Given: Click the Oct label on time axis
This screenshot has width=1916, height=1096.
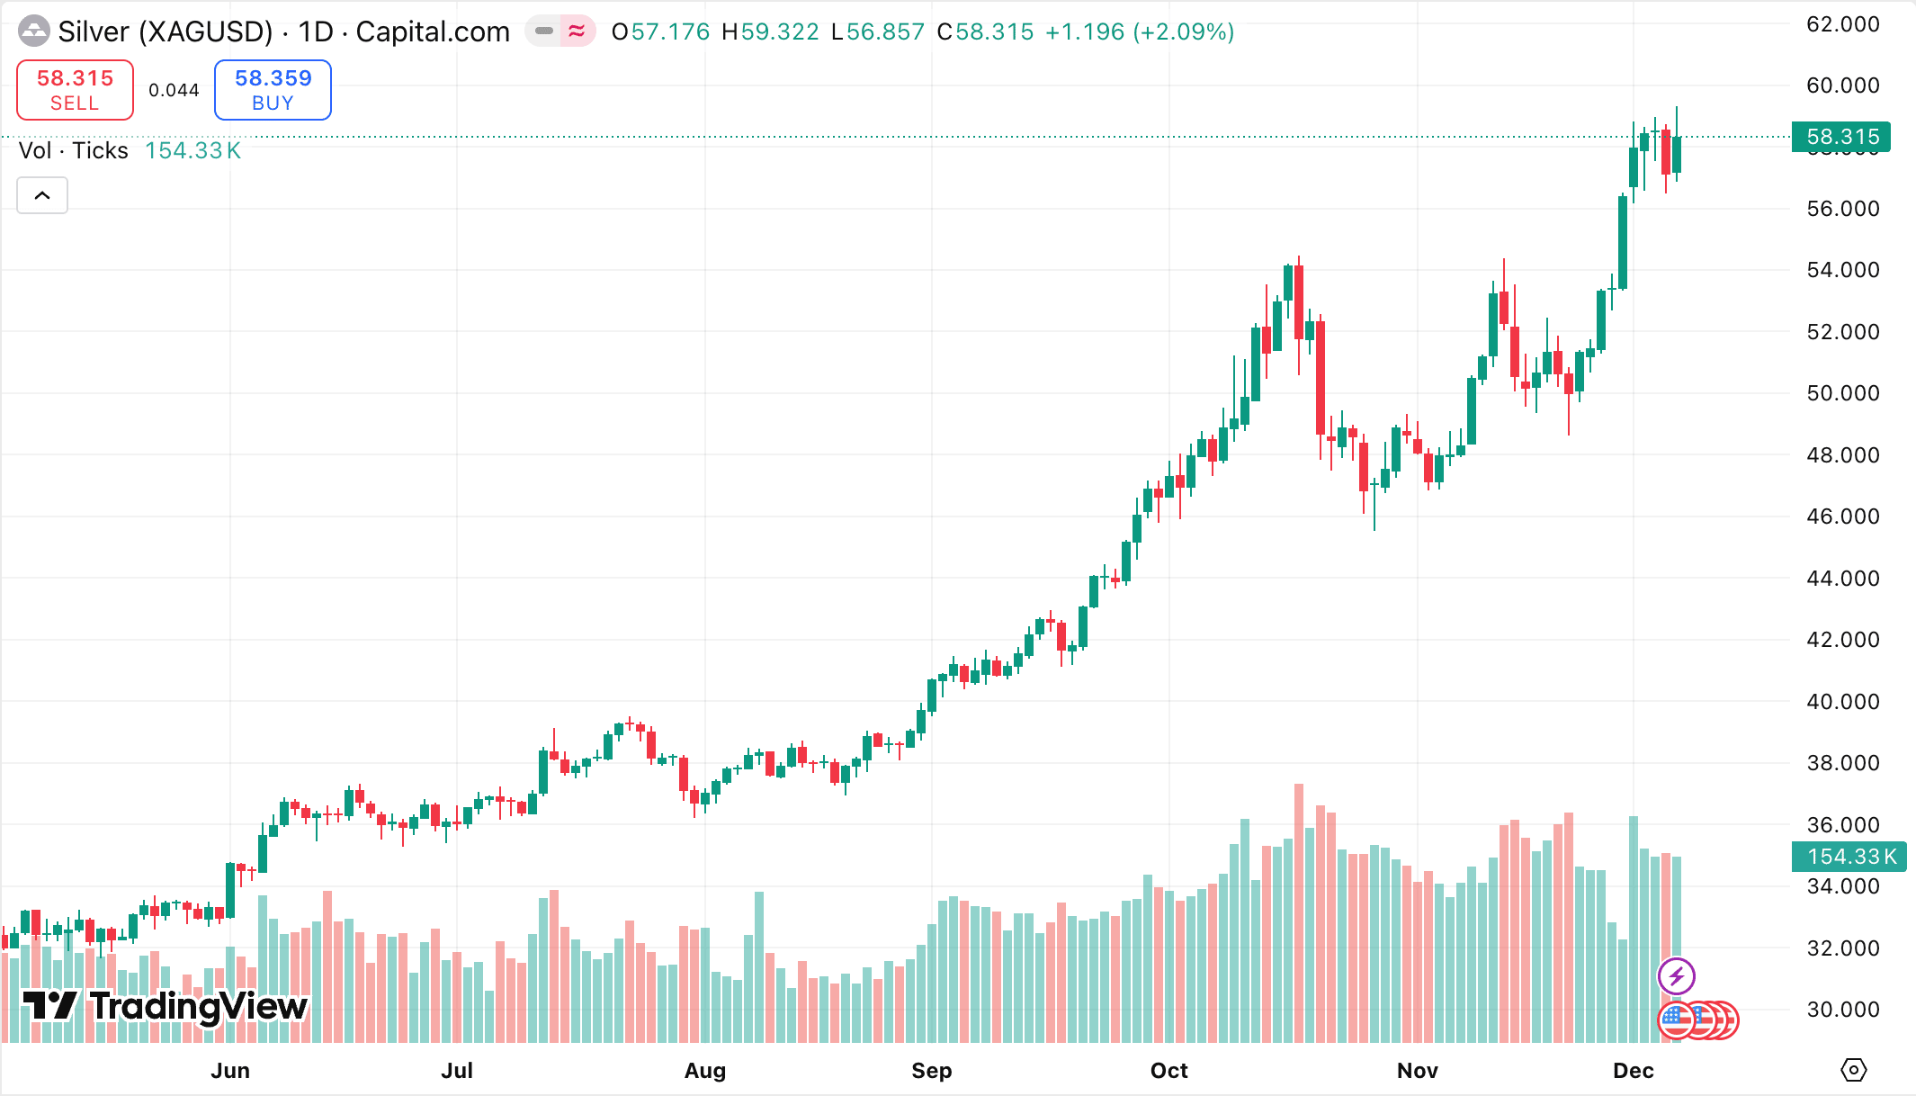Looking at the screenshot, I should (x=1168, y=1070).
